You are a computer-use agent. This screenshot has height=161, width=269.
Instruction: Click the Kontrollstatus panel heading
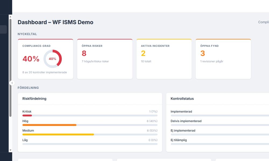(x=183, y=98)
